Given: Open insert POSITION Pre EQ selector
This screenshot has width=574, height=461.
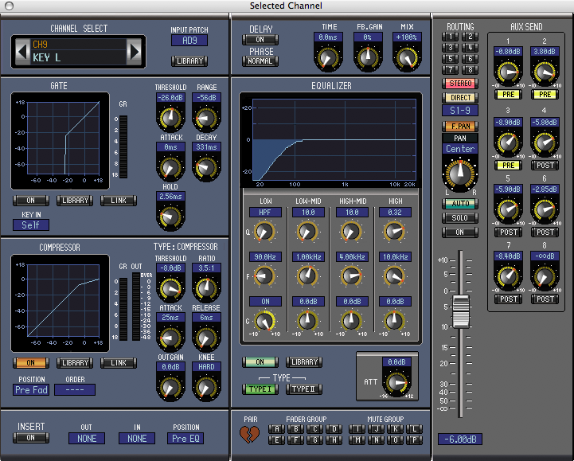Looking at the screenshot, I should (x=186, y=438).
